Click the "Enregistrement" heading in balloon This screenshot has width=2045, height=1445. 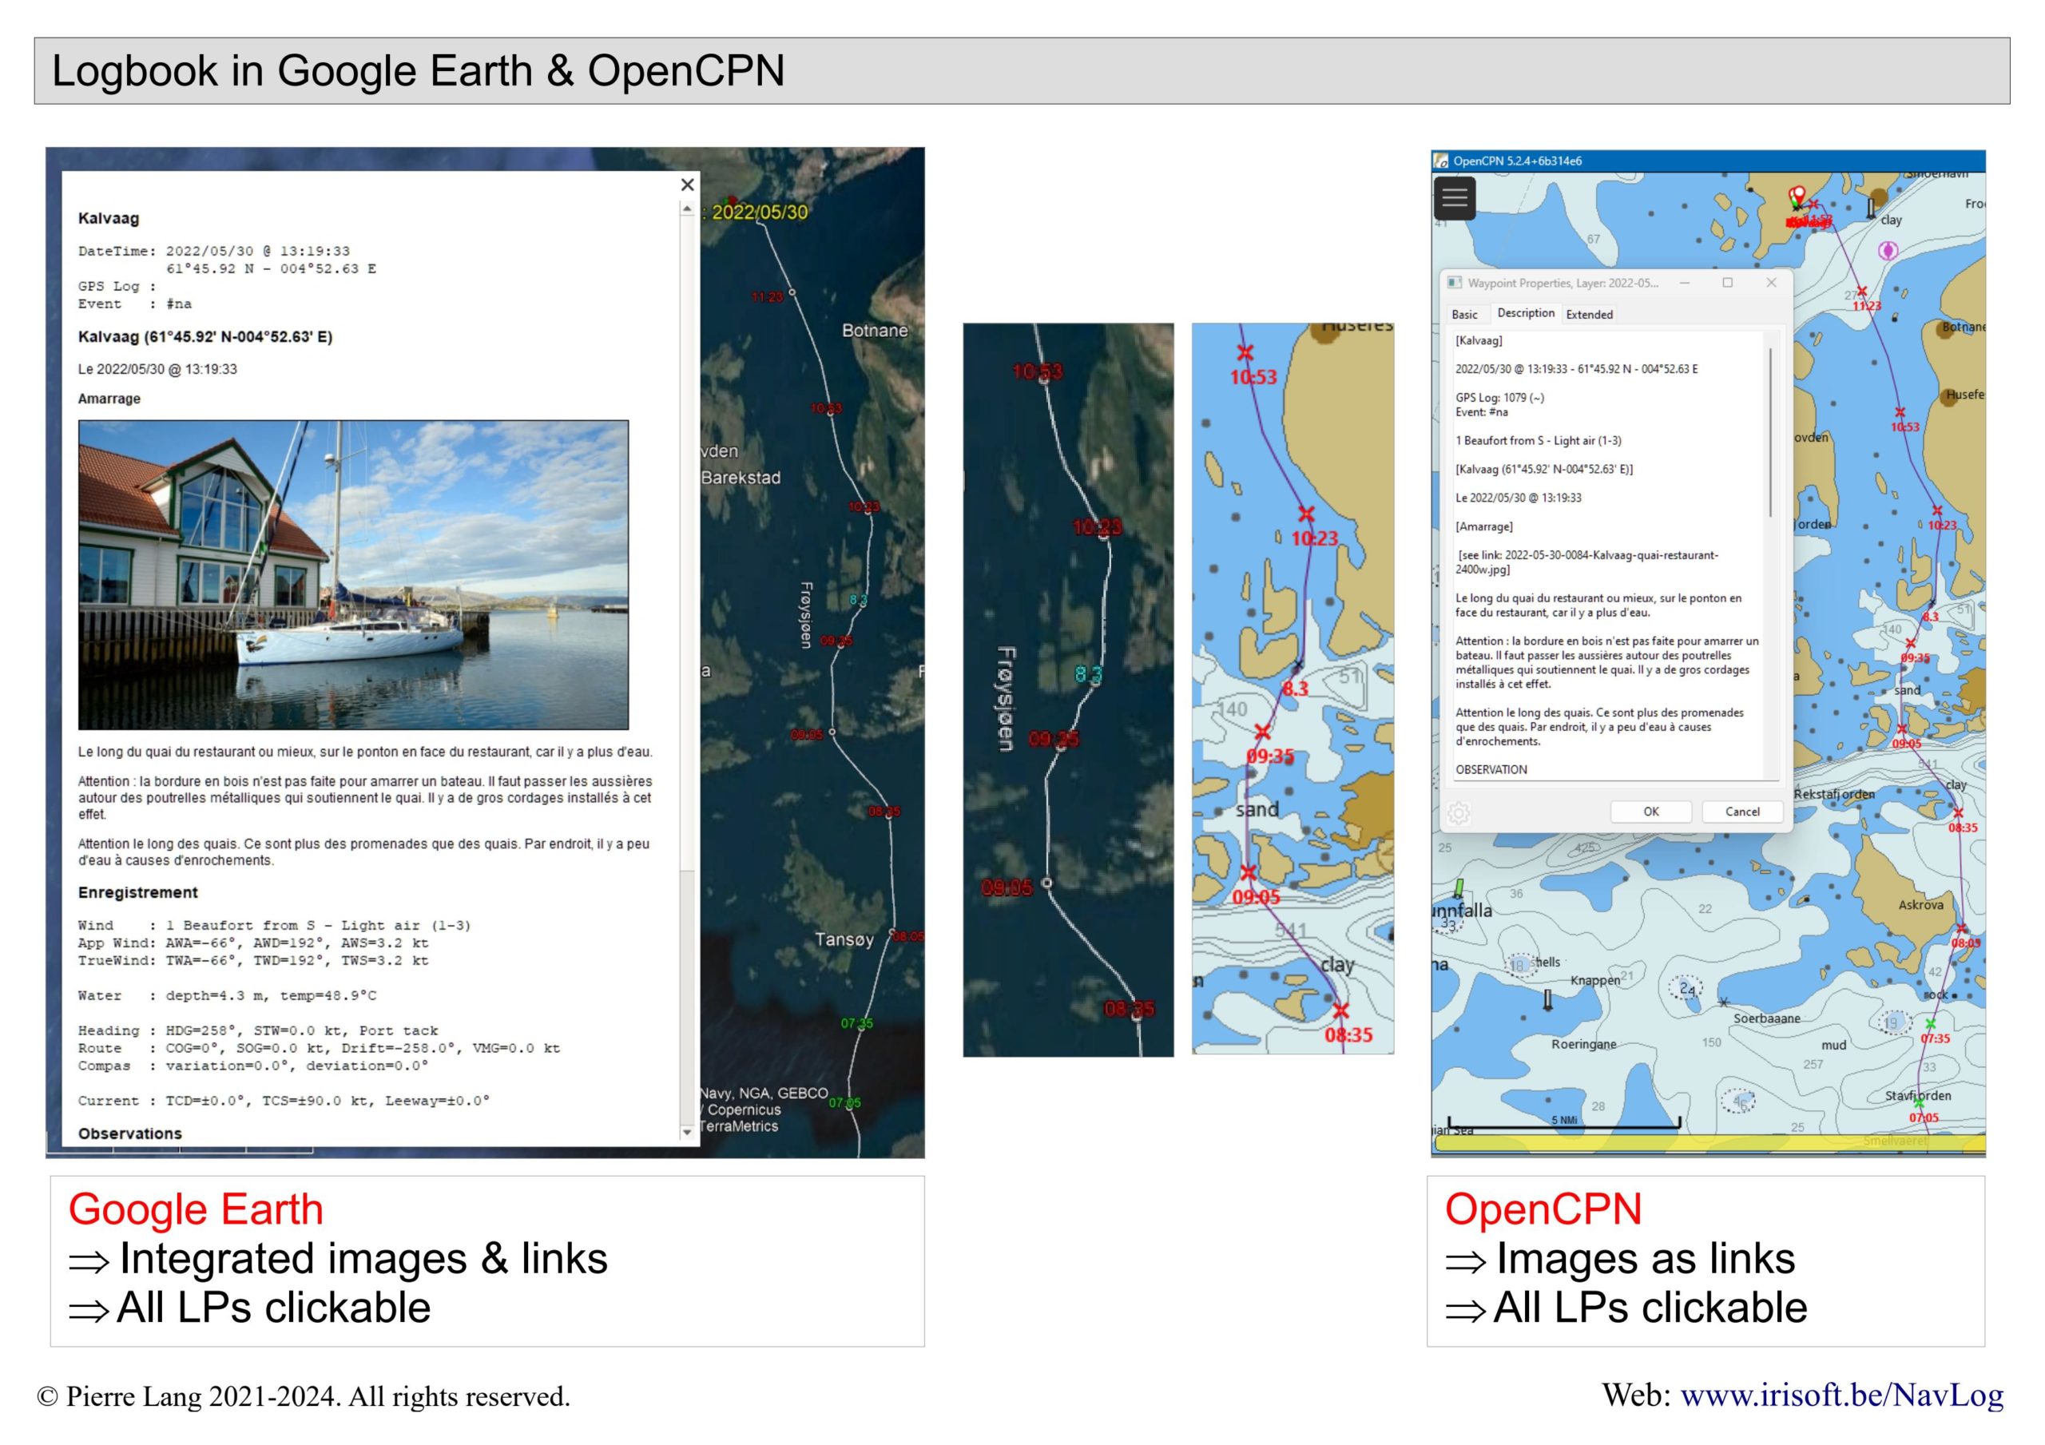[x=138, y=893]
